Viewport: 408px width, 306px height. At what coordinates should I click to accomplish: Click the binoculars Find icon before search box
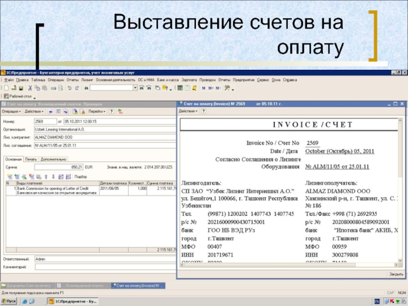point(86,88)
